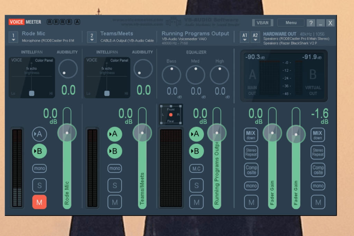Toggle Composite on bus B
354x236 pixels.
tap(318, 170)
